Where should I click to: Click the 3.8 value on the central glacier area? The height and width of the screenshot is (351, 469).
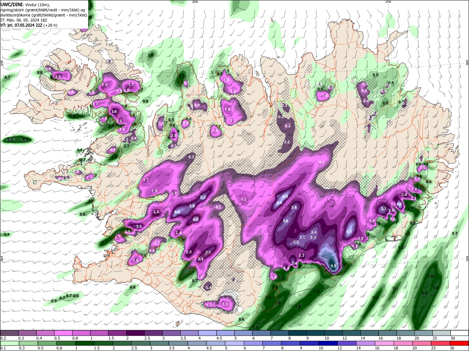point(286,221)
